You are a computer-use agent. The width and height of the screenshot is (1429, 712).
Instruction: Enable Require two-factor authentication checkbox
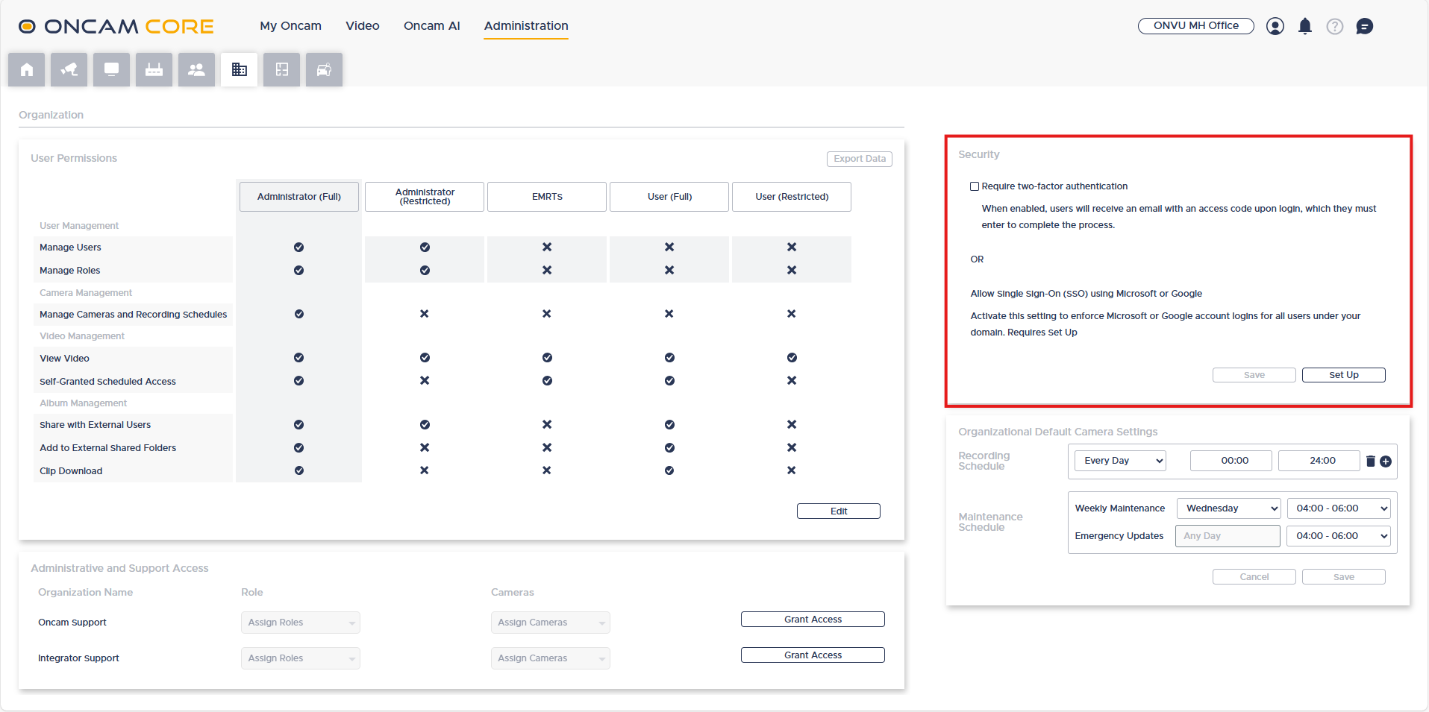[x=975, y=186]
